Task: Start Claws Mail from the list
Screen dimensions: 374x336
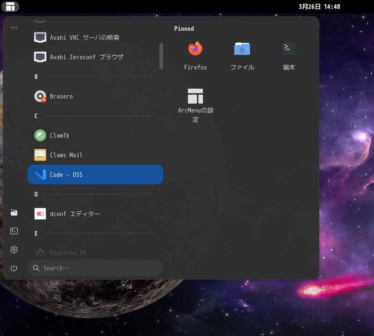Action: coord(95,155)
